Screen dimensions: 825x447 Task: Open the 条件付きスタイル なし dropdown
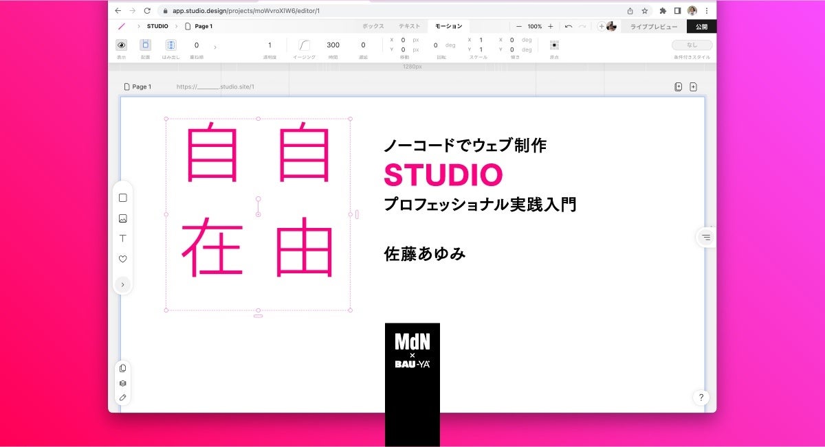[x=692, y=45]
